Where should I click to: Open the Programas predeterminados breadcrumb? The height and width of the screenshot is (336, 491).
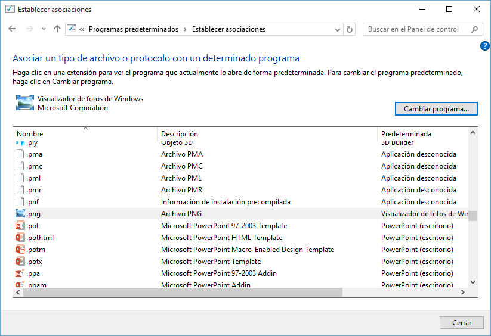click(x=134, y=29)
